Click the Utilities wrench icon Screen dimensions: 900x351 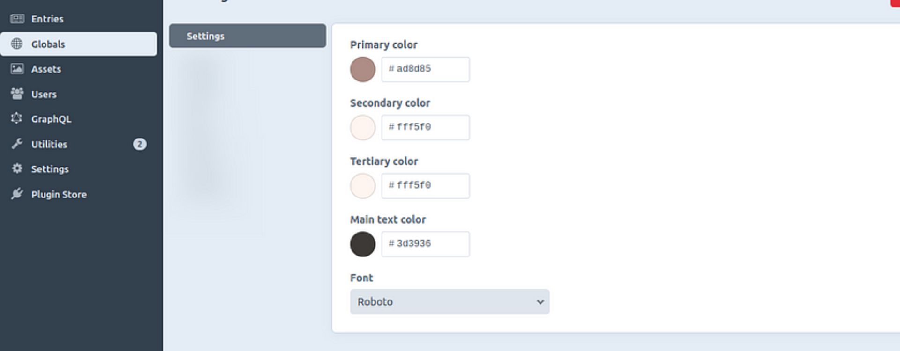point(17,144)
